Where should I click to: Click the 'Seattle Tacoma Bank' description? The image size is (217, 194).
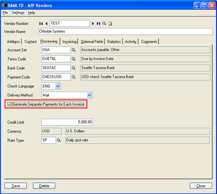pos(145,68)
